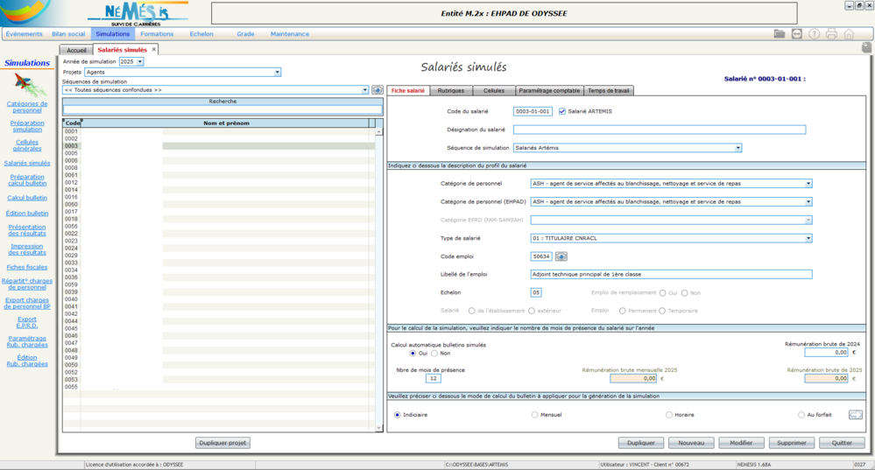Viewport: 875px width, 470px height.
Task: Click the lookup icon beside Code emploi
Action: [562, 256]
